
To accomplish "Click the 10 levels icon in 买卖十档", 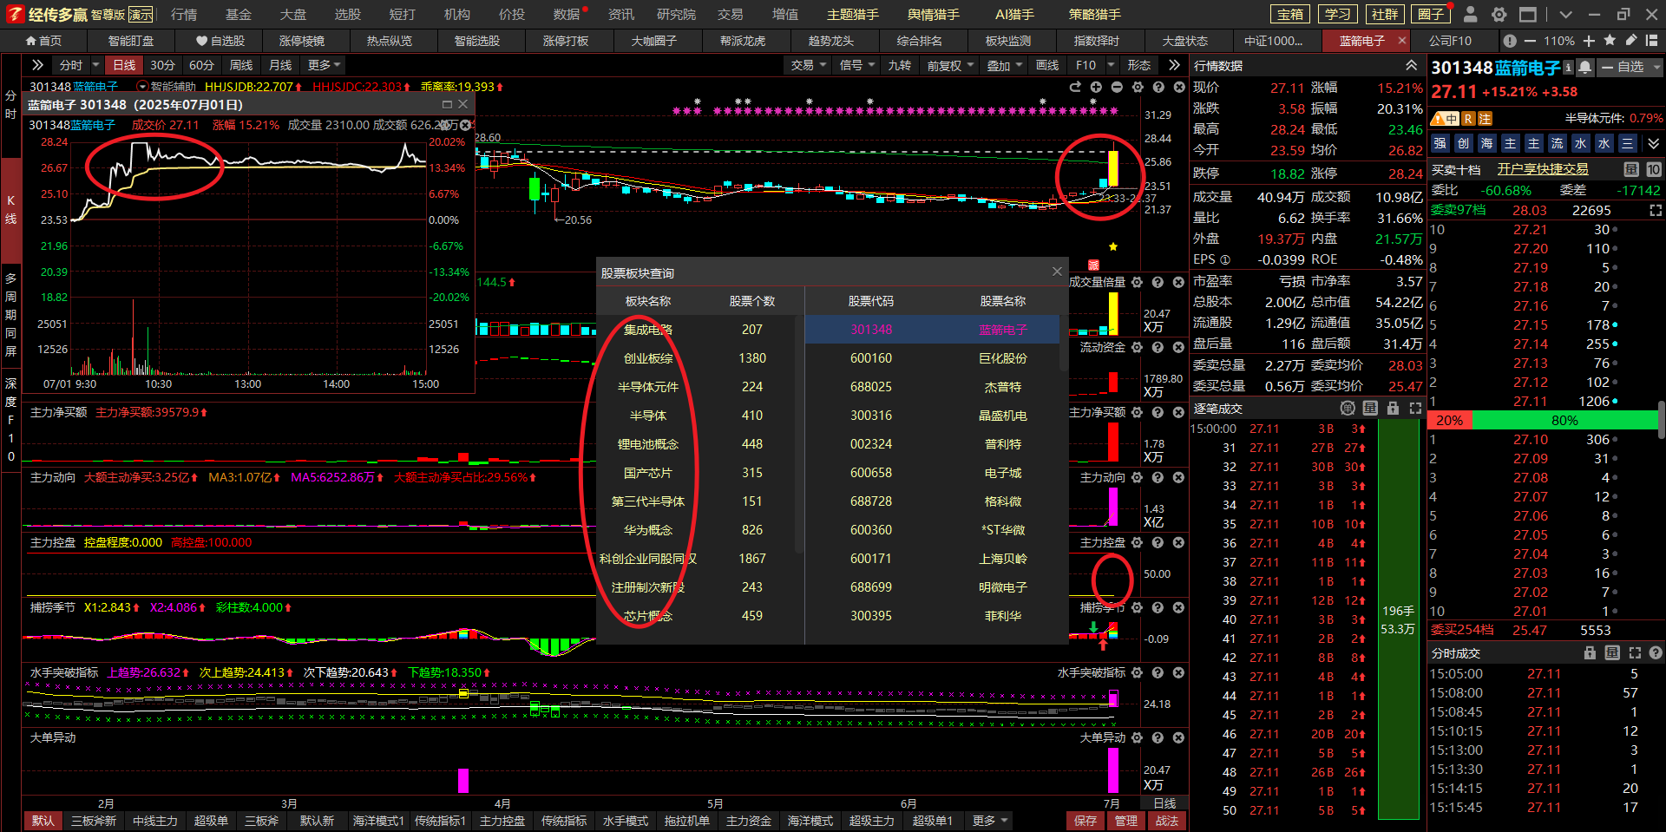I will (1654, 169).
